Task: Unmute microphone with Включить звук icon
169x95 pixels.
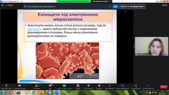Action: pyautogui.click(x=6, y=86)
